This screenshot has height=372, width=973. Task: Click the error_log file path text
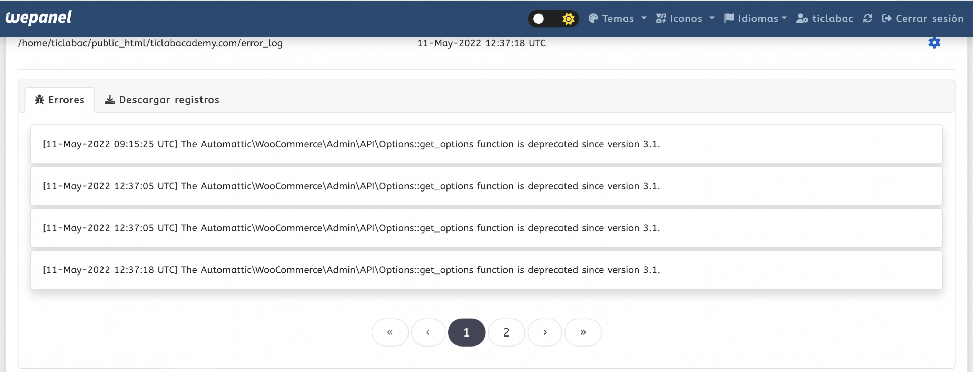point(150,43)
